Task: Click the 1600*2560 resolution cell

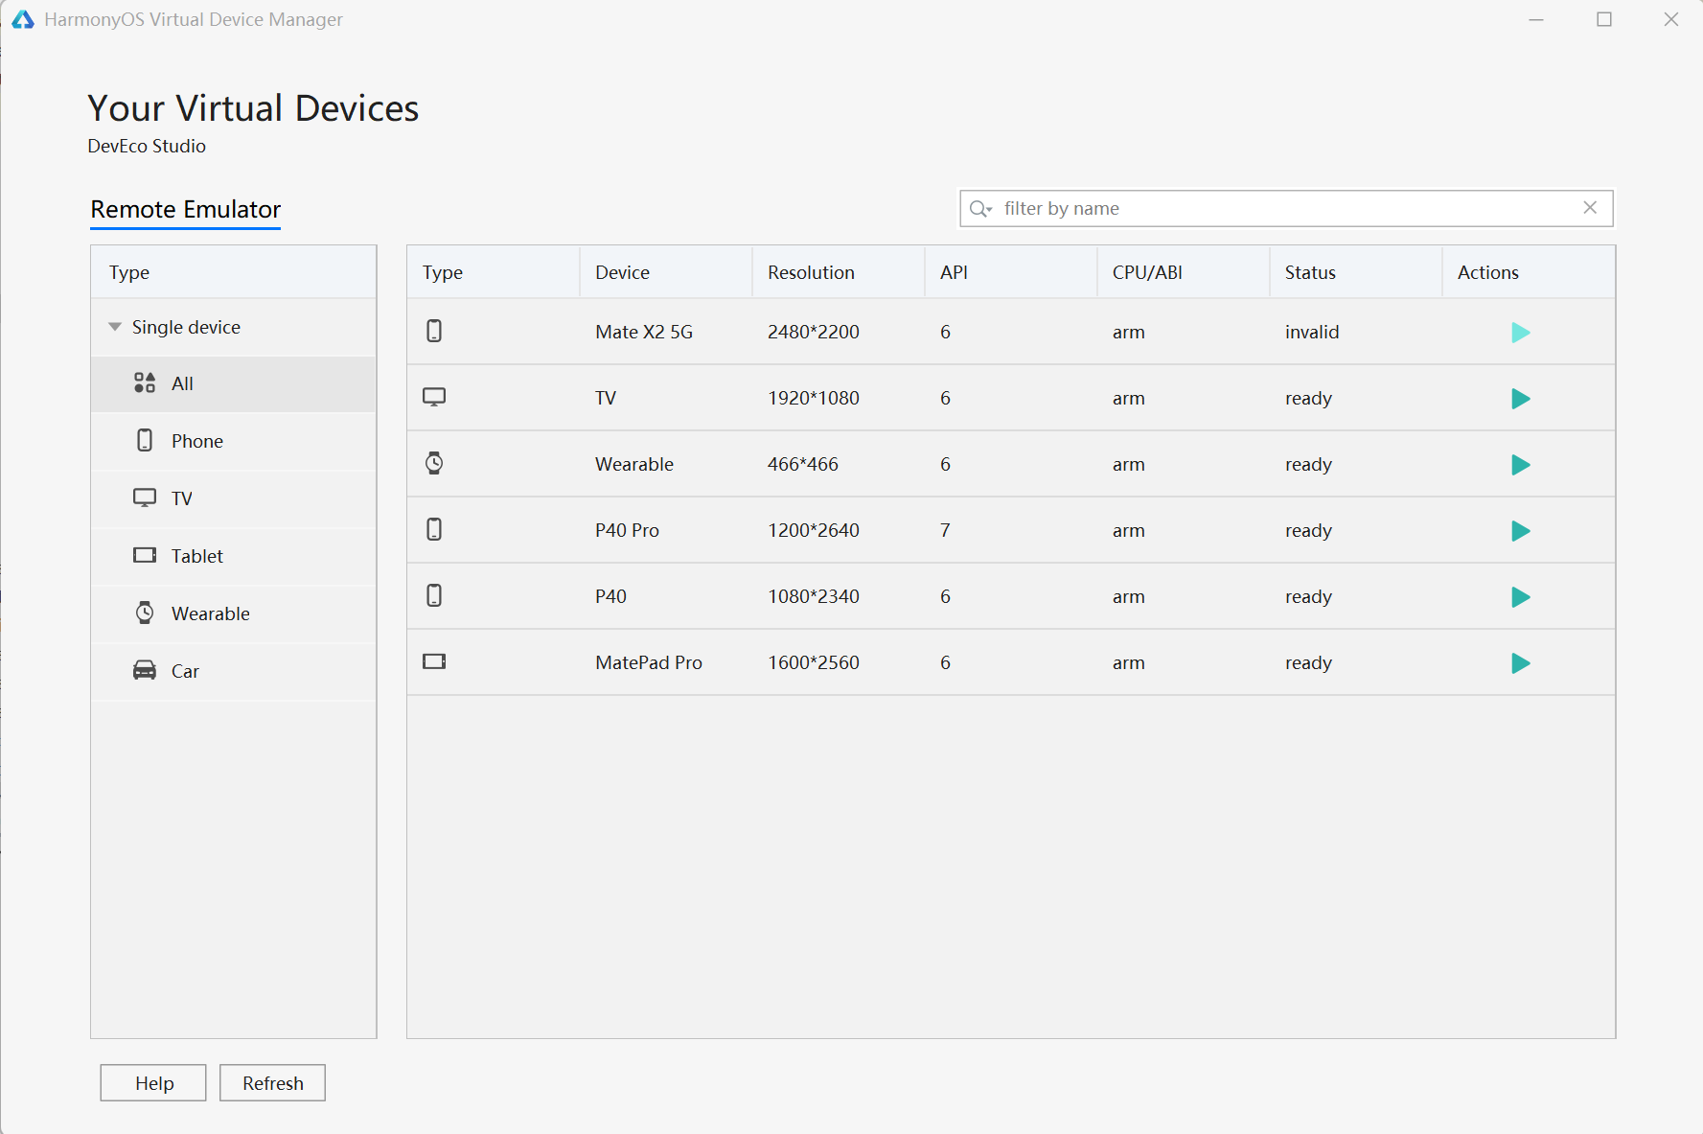Action: (814, 662)
